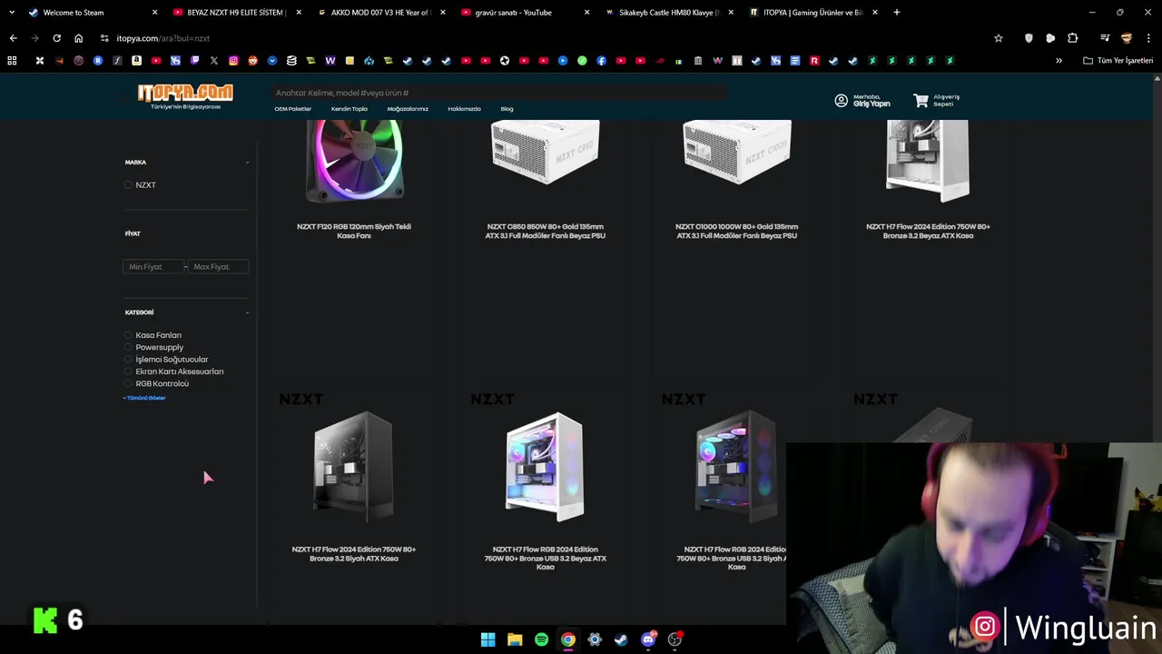Screen dimensions: 1162x654
Task: Click Giriş Yapın login link
Action: [871, 104]
